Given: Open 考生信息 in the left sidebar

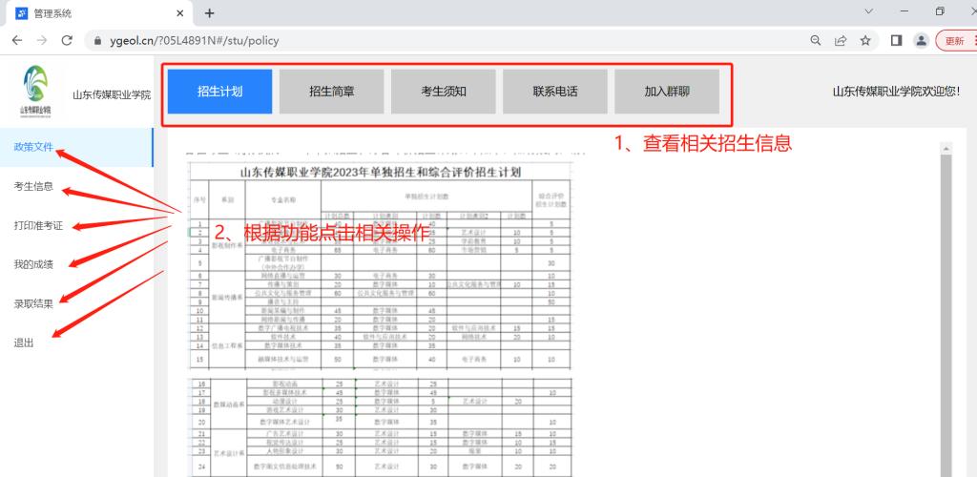Looking at the screenshot, I should (x=33, y=186).
